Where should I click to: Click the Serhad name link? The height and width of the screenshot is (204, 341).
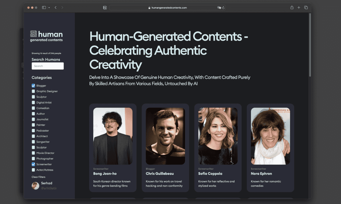click(x=47, y=183)
